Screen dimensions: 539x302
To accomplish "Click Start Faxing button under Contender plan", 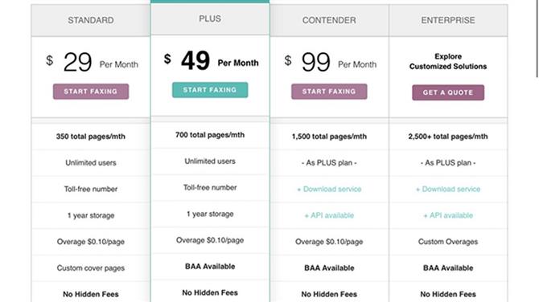I will coord(329,92).
